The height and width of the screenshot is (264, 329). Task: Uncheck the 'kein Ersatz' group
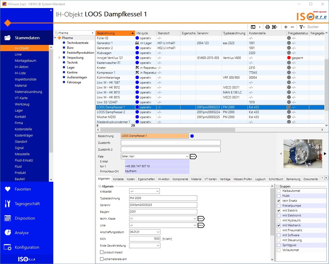point(279,201)
